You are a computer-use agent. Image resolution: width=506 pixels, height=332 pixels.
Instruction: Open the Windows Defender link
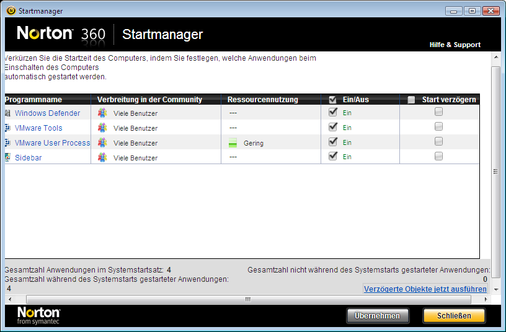[47, 113]
